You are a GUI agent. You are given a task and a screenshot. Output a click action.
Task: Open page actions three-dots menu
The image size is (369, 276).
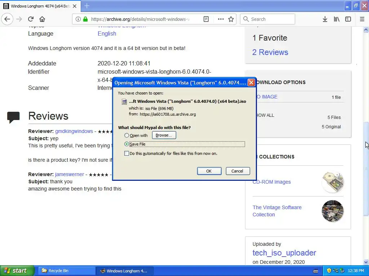pos(221,19)
